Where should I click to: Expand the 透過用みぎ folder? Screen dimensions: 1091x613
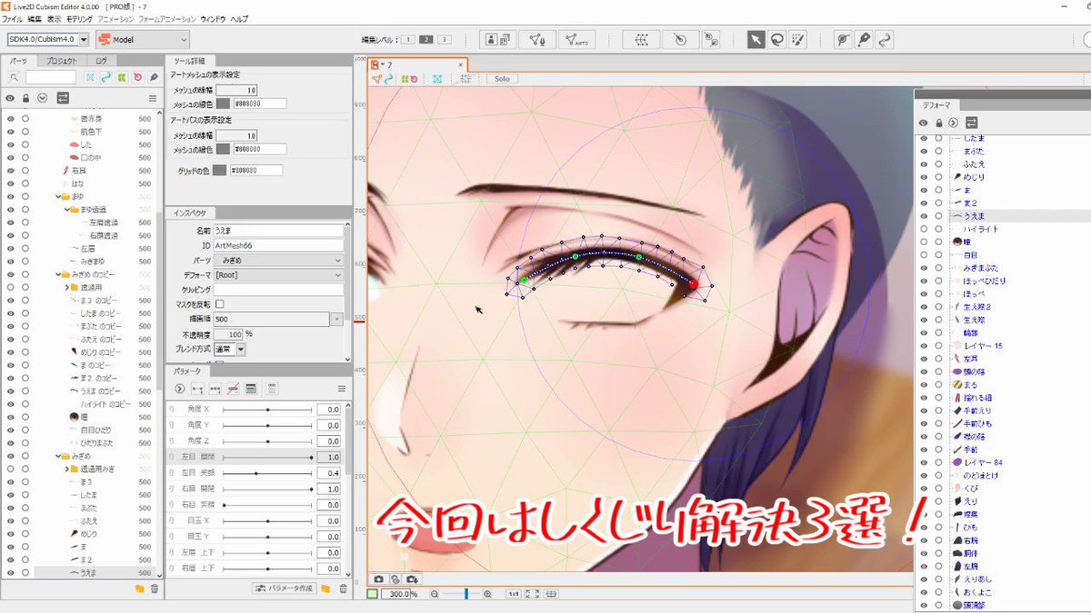(x=69, y=469)
